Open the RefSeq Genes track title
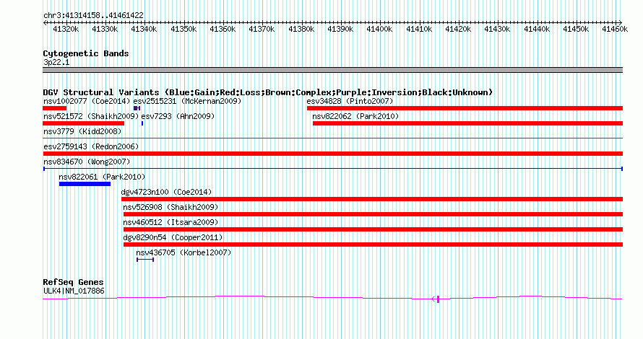This screenshot has width=643, height=339. (73, 282)
